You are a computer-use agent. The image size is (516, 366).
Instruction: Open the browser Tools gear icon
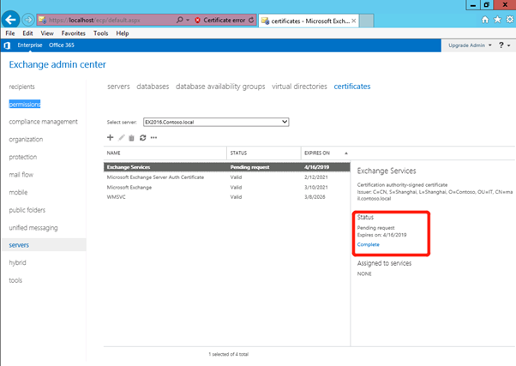click(510, 20)
